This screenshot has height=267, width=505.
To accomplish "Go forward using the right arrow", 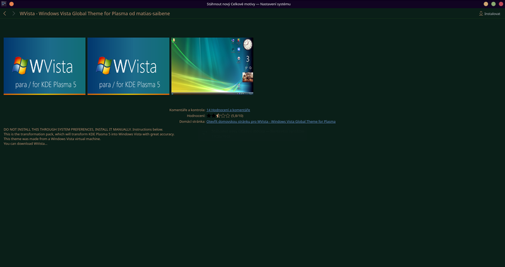I will (14, 13).
